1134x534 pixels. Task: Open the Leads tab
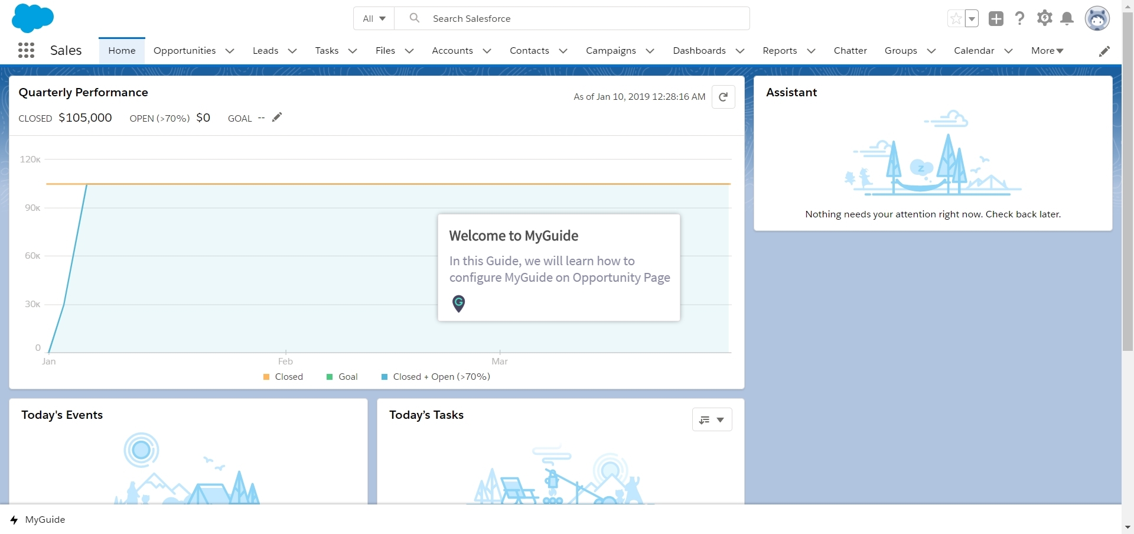(x=265, y=51)
